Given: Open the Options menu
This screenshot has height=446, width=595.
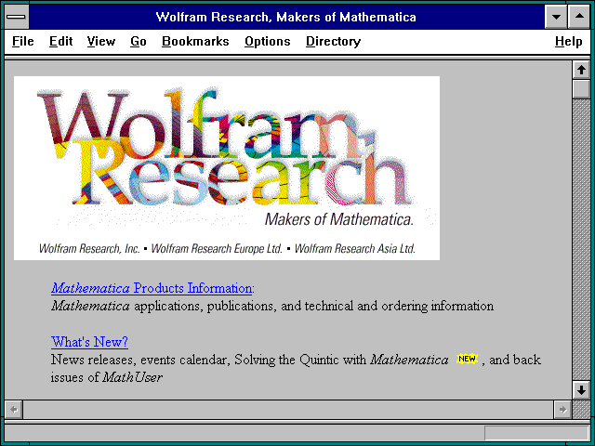Looking at the screenshot, I should (x=267, y=41).
